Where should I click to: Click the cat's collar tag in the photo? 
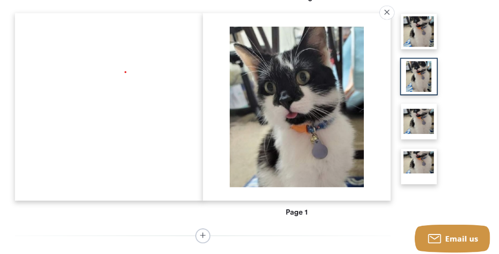pos(320,151)
